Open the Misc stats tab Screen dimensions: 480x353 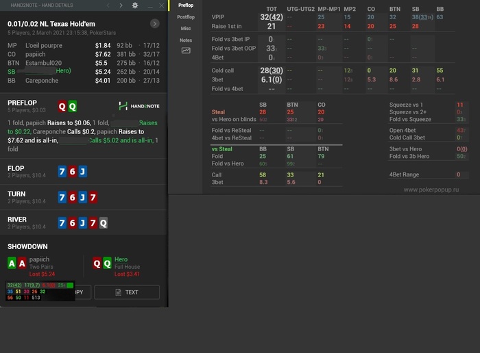[x=186, y=29]
